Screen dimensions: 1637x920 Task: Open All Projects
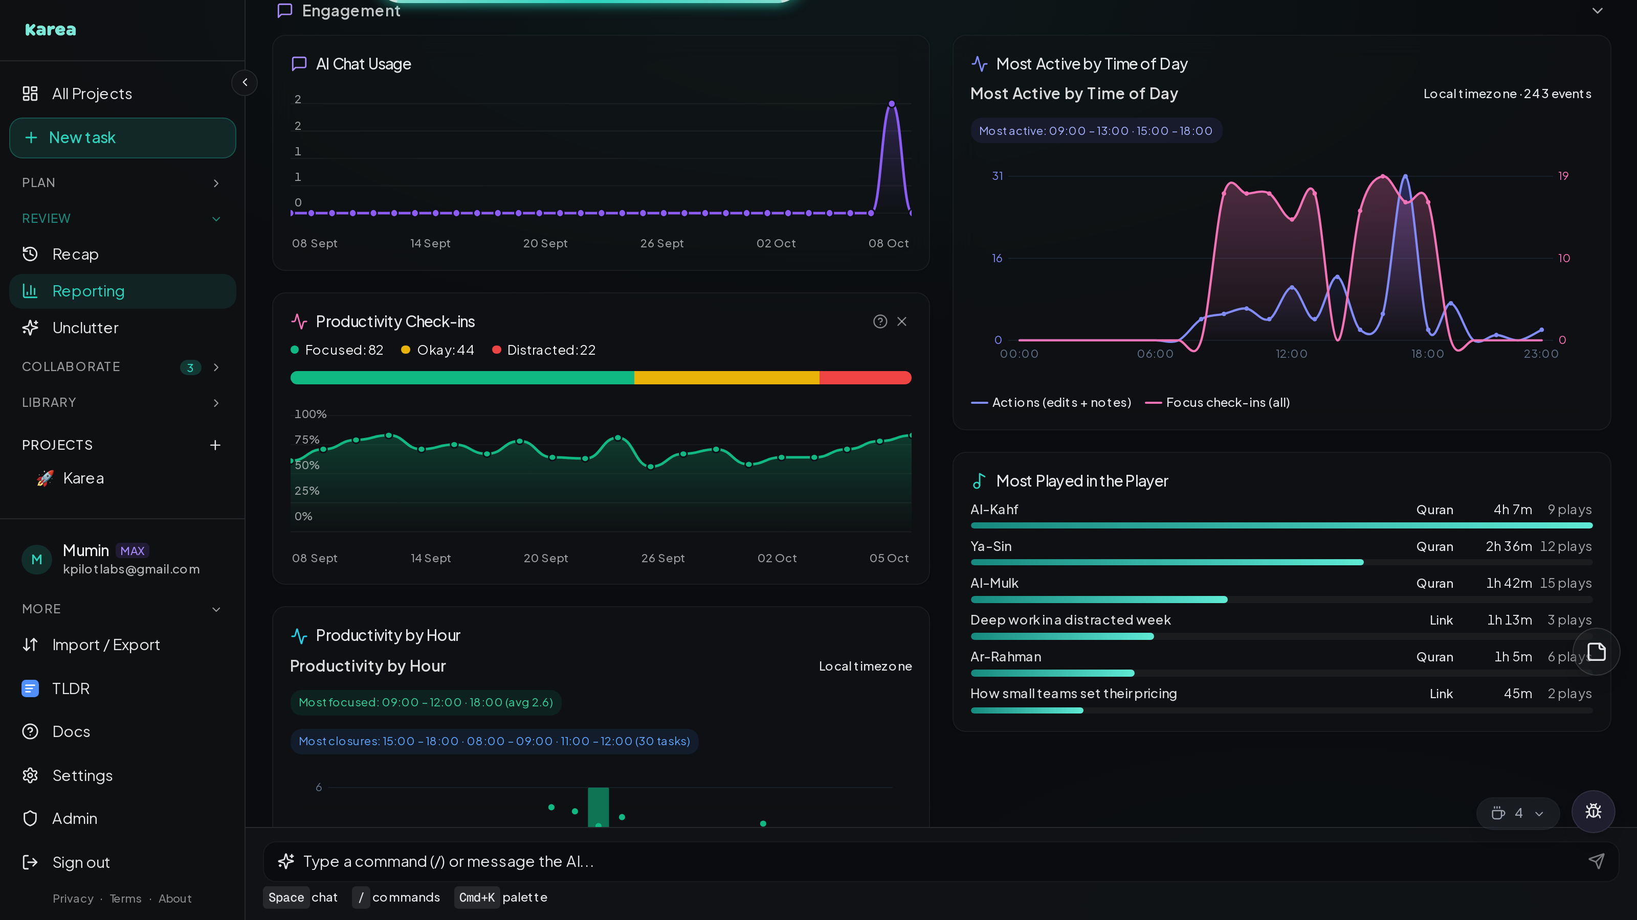pos(122,94)
